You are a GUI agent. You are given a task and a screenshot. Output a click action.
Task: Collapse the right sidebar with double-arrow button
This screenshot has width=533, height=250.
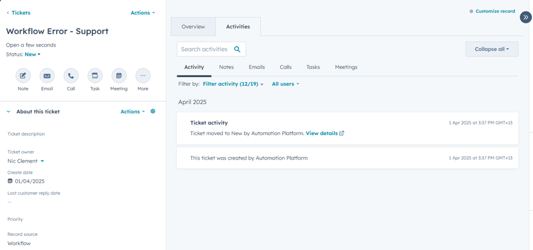tap(525, 17)
